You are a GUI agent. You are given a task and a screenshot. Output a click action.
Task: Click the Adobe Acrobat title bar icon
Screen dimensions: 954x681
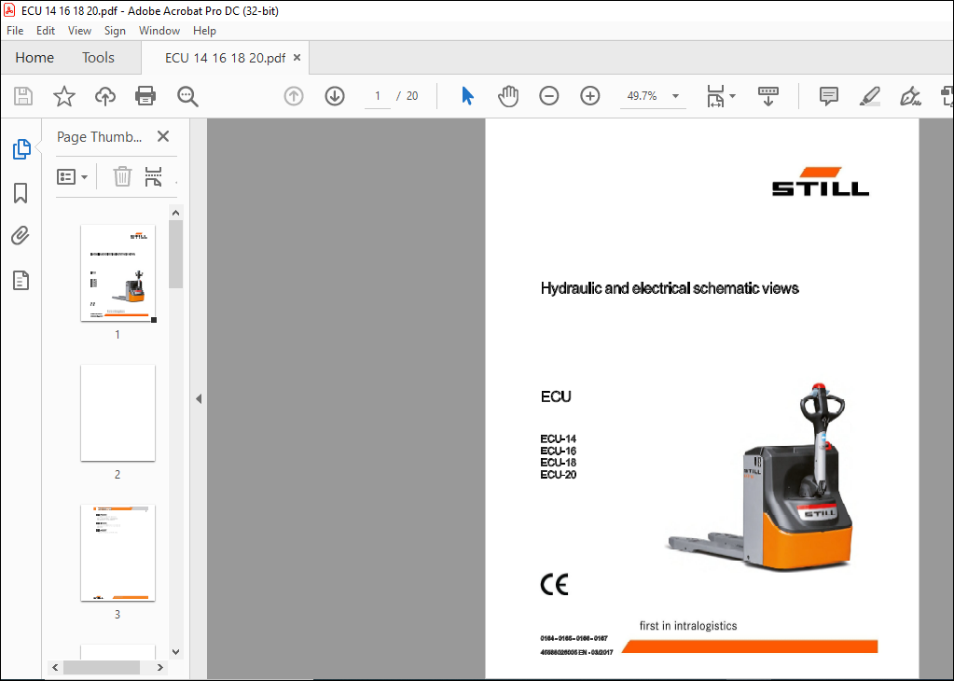[x=9, y=10]
